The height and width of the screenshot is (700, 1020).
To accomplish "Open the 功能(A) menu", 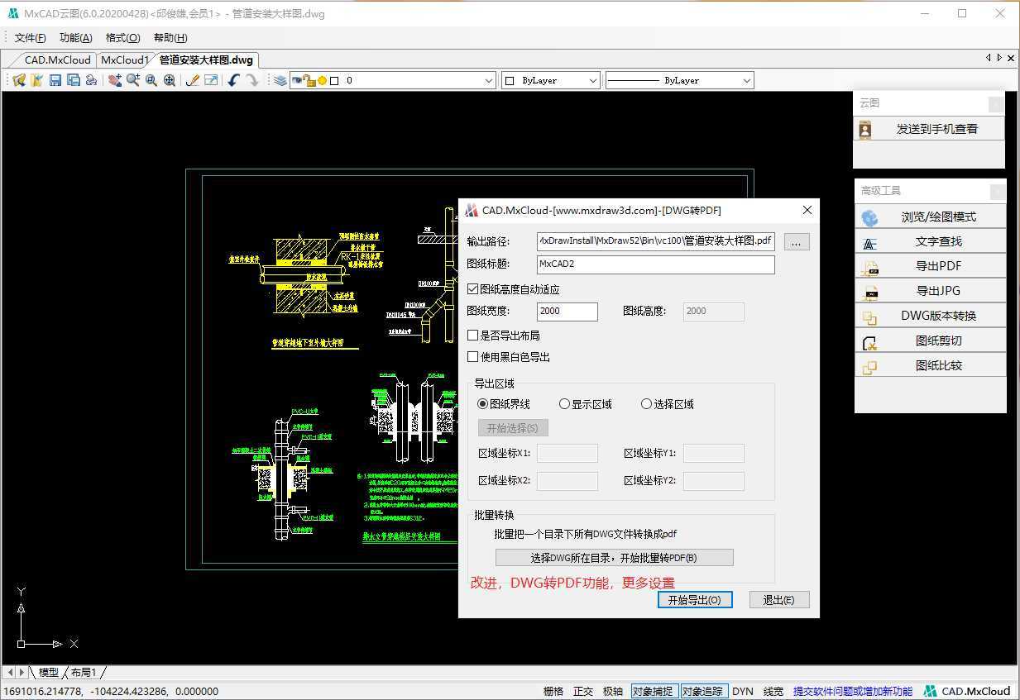I will (76, 38).
